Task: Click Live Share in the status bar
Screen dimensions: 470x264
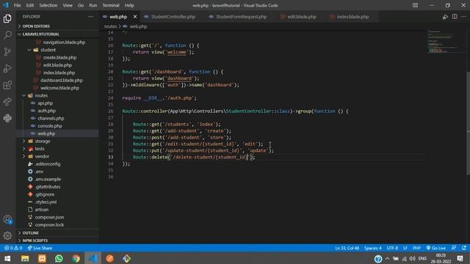Action: pos(40,248)
